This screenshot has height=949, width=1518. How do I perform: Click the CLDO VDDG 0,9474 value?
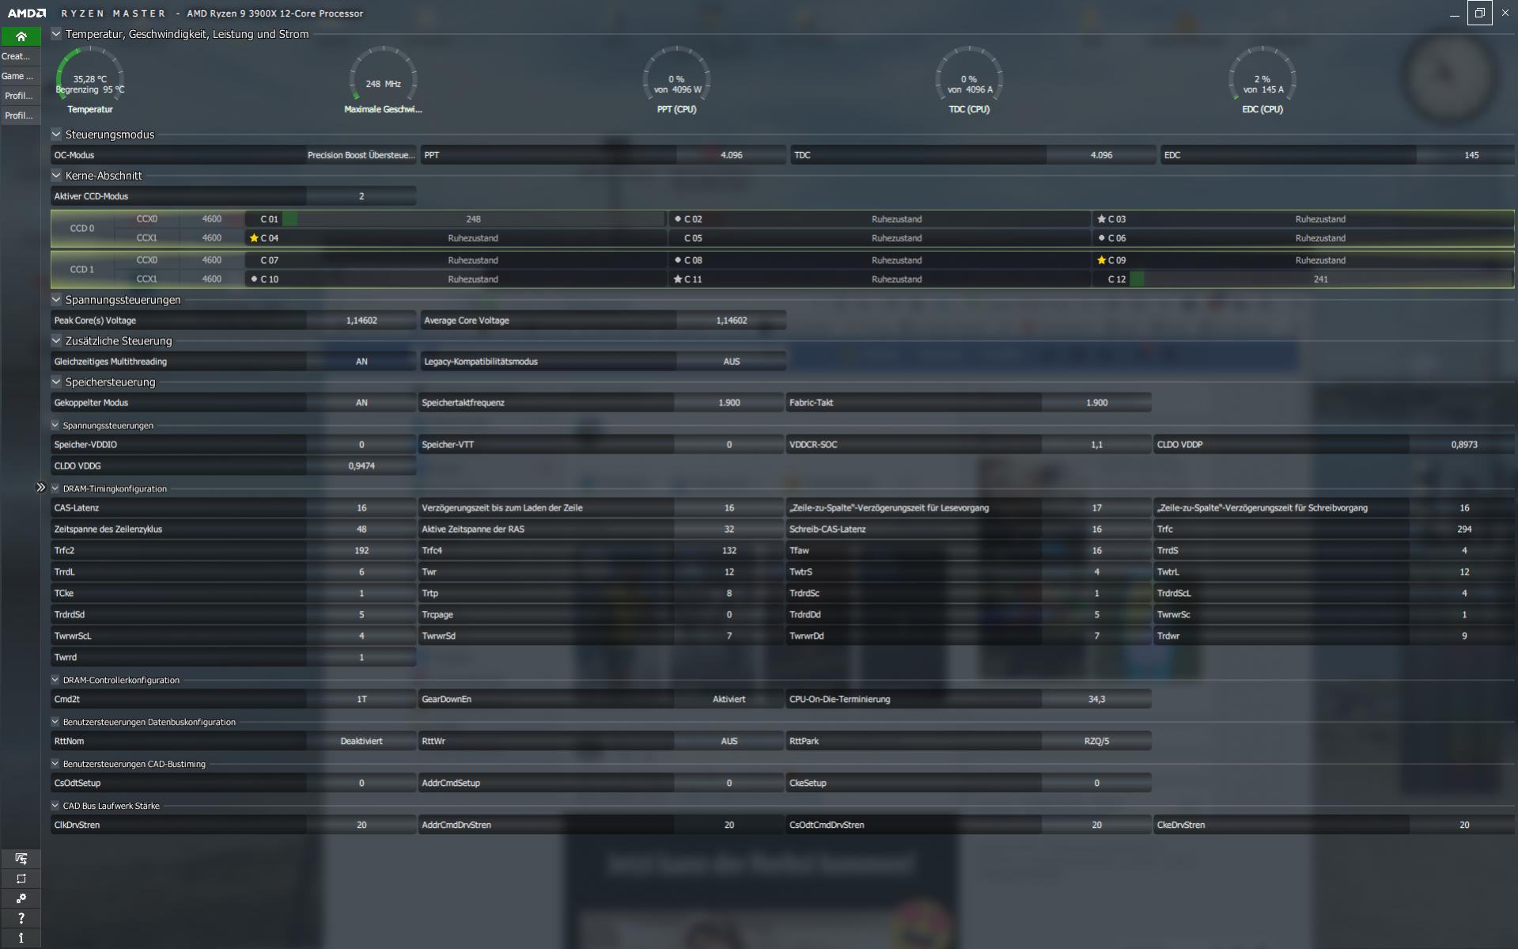pos(362,466)
